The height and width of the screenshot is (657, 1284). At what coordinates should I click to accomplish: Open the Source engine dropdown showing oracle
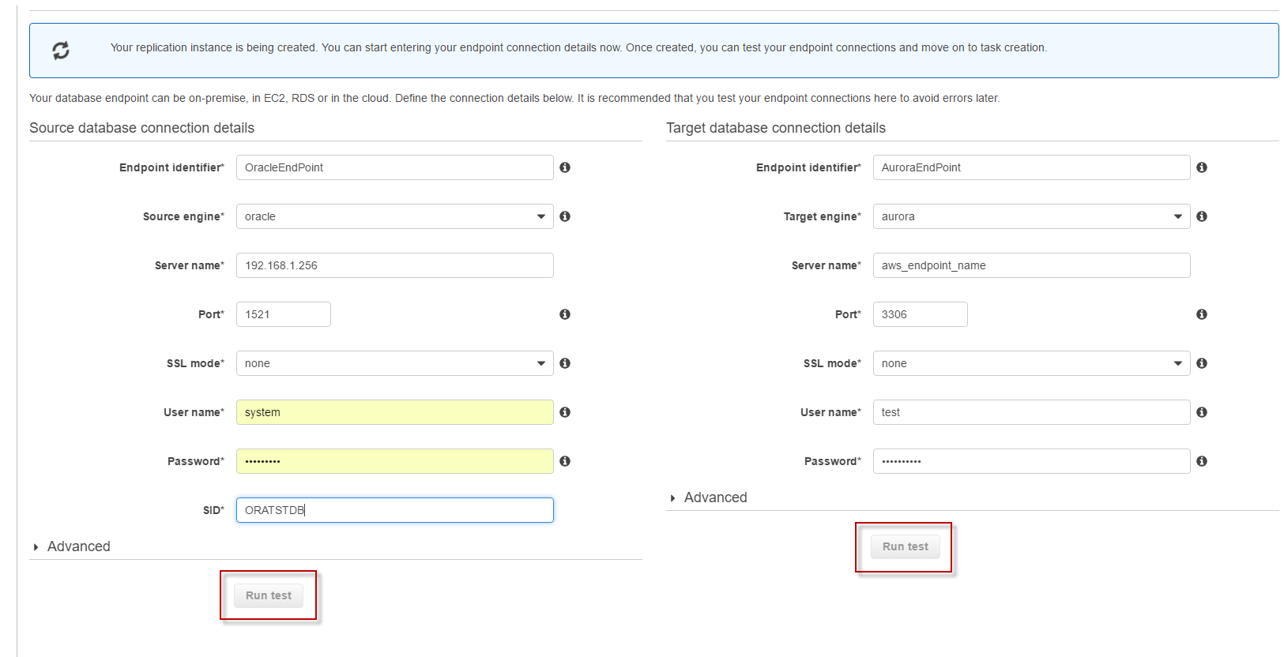[395, 216]
